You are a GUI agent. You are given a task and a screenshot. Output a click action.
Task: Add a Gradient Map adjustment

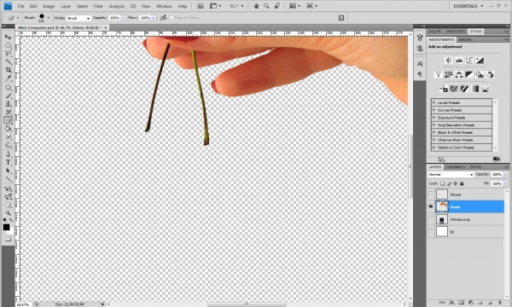[x=474, y=89]
